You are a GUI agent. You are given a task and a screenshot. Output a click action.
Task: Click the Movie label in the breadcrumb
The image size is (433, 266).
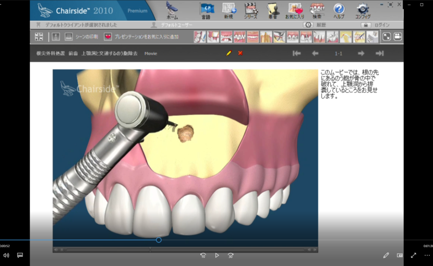tap(151, 53)
